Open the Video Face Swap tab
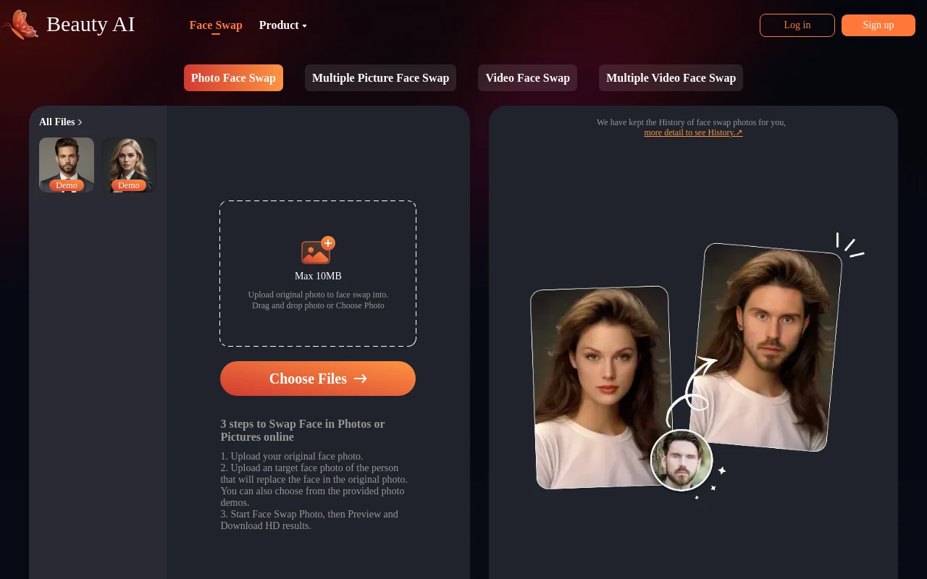The image size is (927, 579). coord(527,78)
